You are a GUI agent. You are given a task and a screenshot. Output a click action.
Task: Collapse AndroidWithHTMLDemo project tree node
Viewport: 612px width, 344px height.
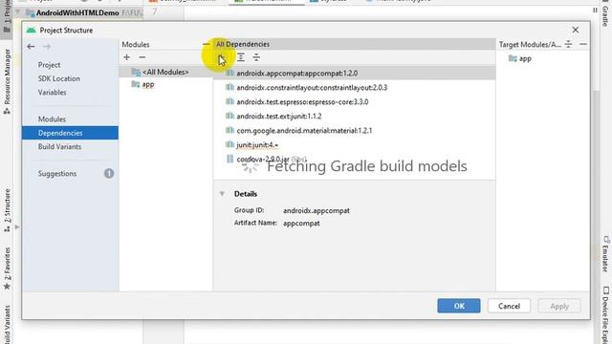click(18, 12)
